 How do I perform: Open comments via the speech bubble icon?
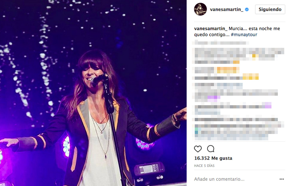[x=211, y=149]
